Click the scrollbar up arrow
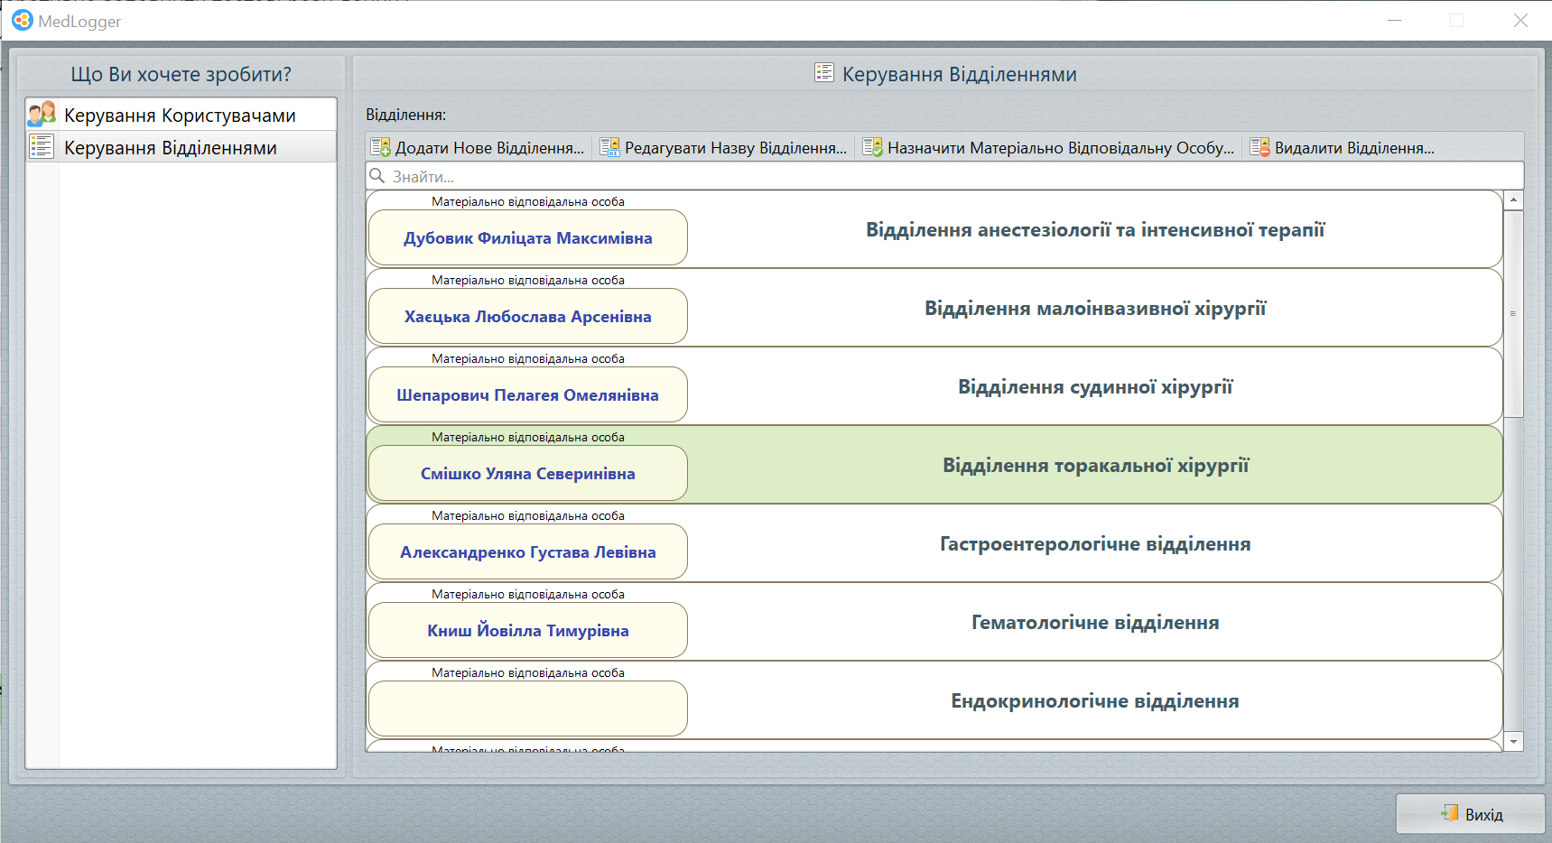The image size is (1552, 843). click(x=1513, y=199)
